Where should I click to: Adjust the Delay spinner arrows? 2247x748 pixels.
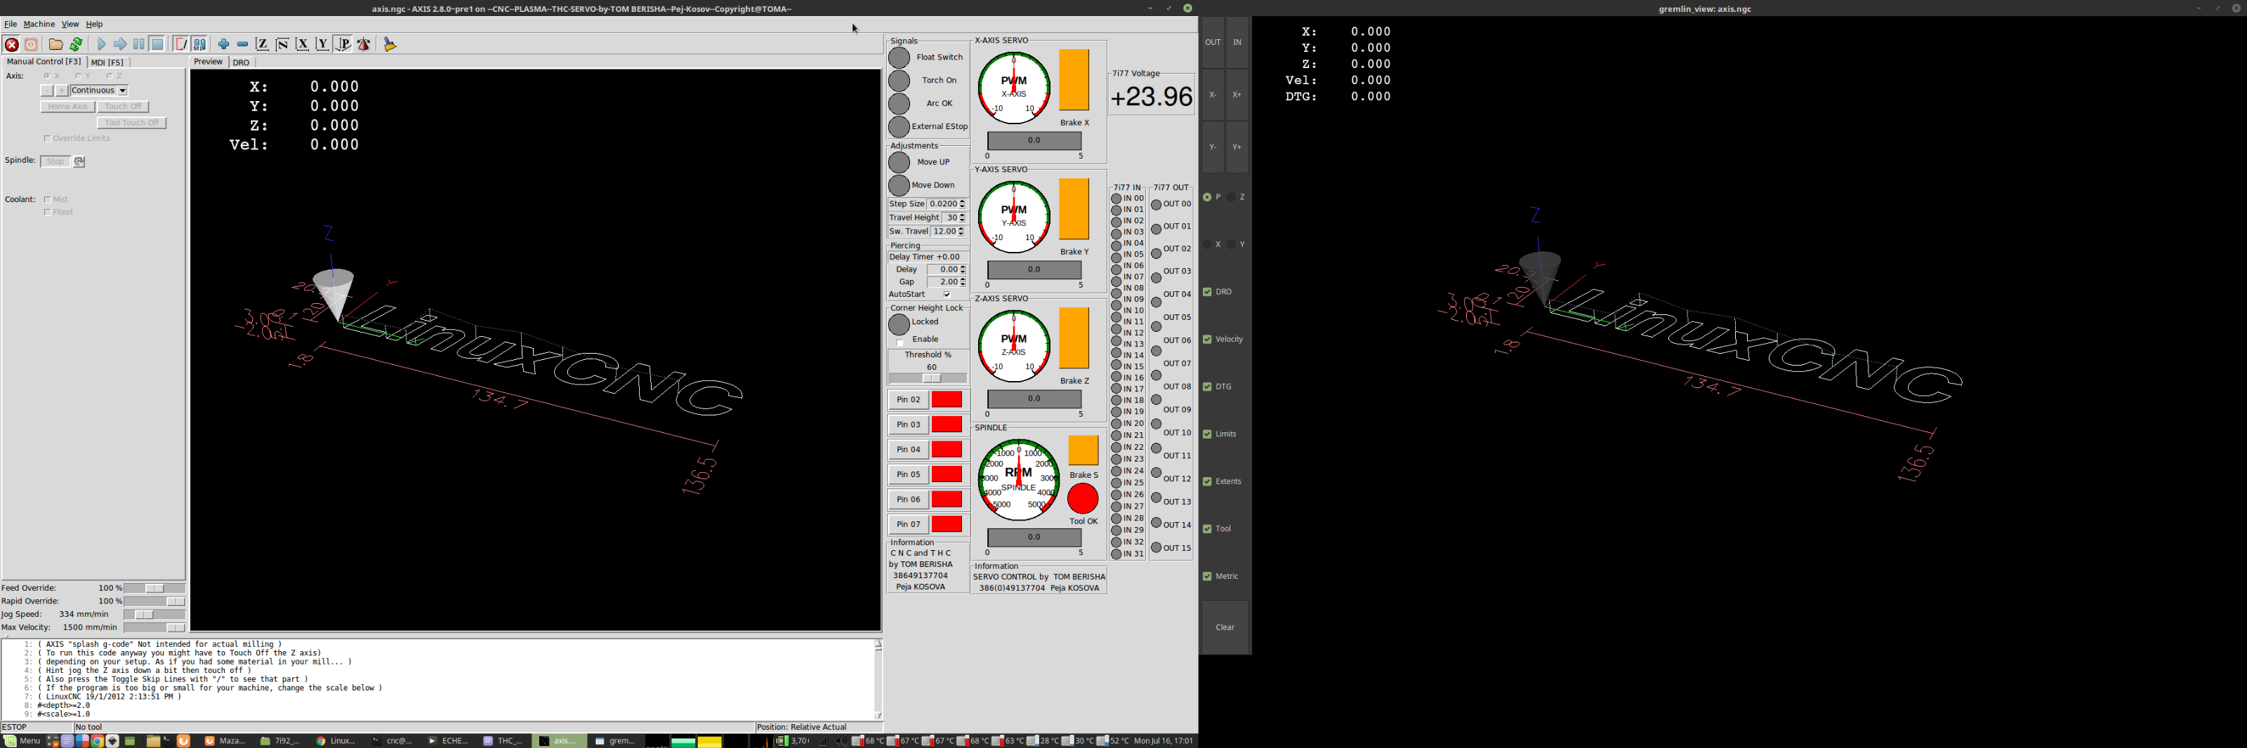(962, 270)
